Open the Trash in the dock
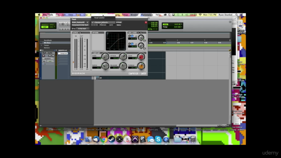The width and height of the screenshot is (281, 158). [x=193, y=139]
